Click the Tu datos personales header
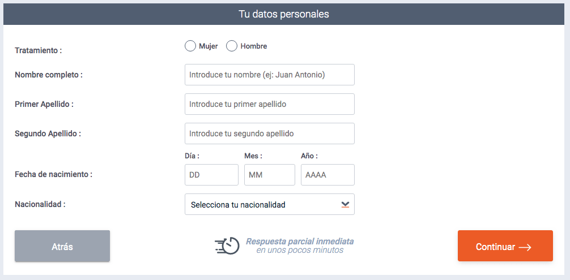570x280 pixels. [283, 14]
